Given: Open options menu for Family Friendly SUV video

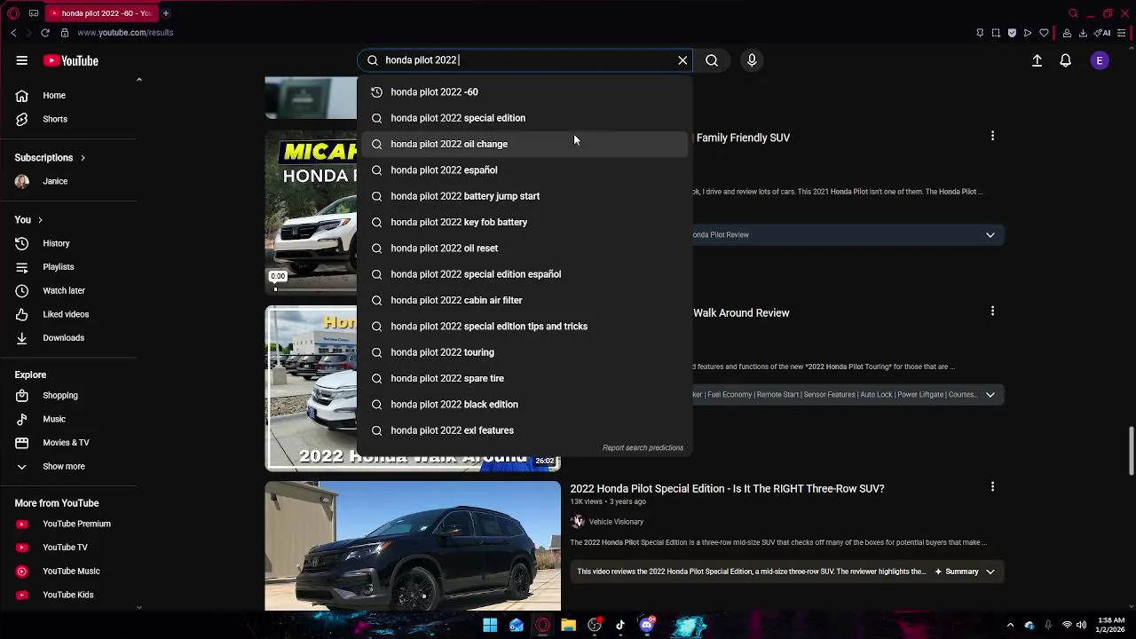Looking at the screenshot, I should tap(992, 136).
